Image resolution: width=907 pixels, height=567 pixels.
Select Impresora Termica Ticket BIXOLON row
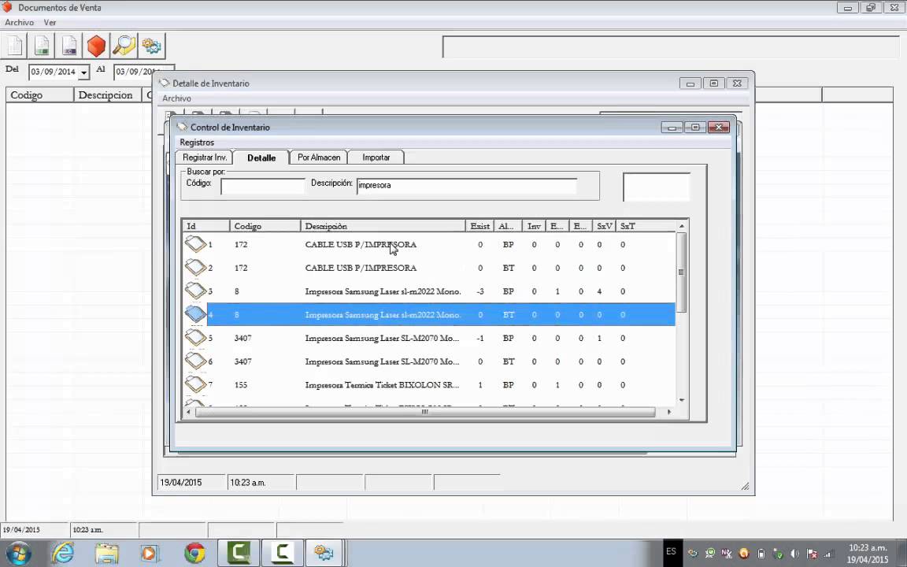(429, 385)
